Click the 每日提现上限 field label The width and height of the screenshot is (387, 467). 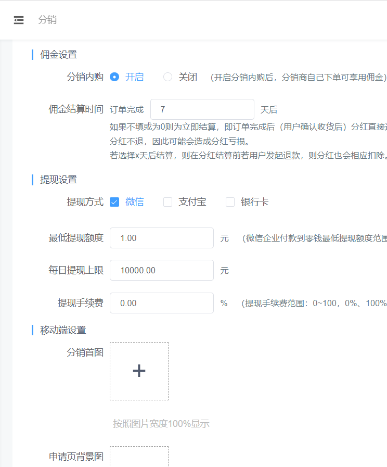[x=76, y=270]
